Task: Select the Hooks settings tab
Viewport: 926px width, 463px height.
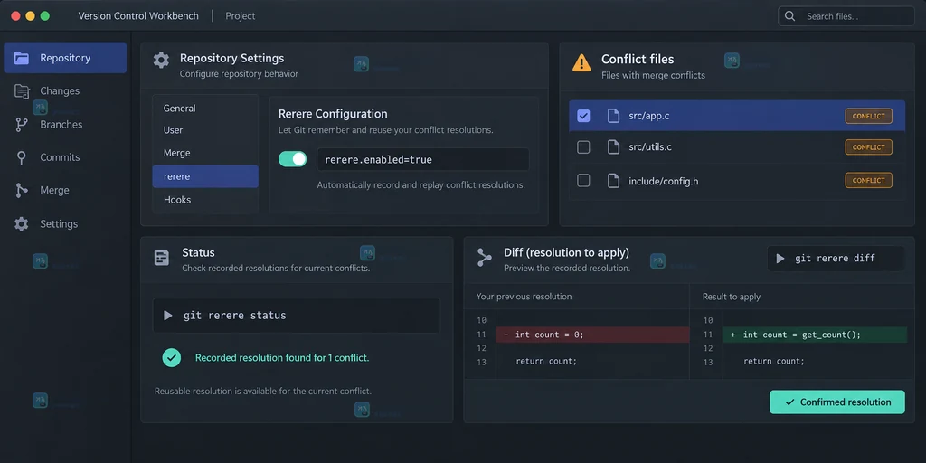Action: pyautogui.click(x=205, y=200)
